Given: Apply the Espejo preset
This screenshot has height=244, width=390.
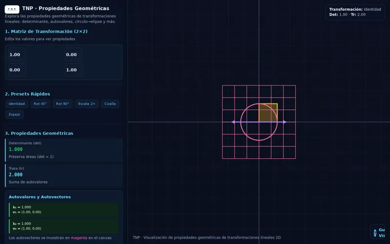Looking at the screenshot, I should 15,115.
